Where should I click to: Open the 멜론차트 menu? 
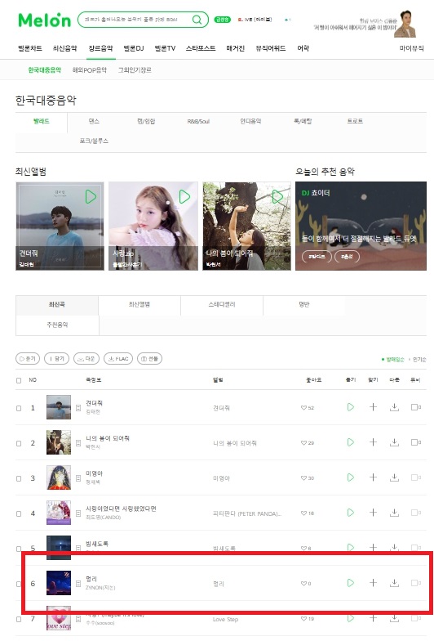(x=29, y=48)
